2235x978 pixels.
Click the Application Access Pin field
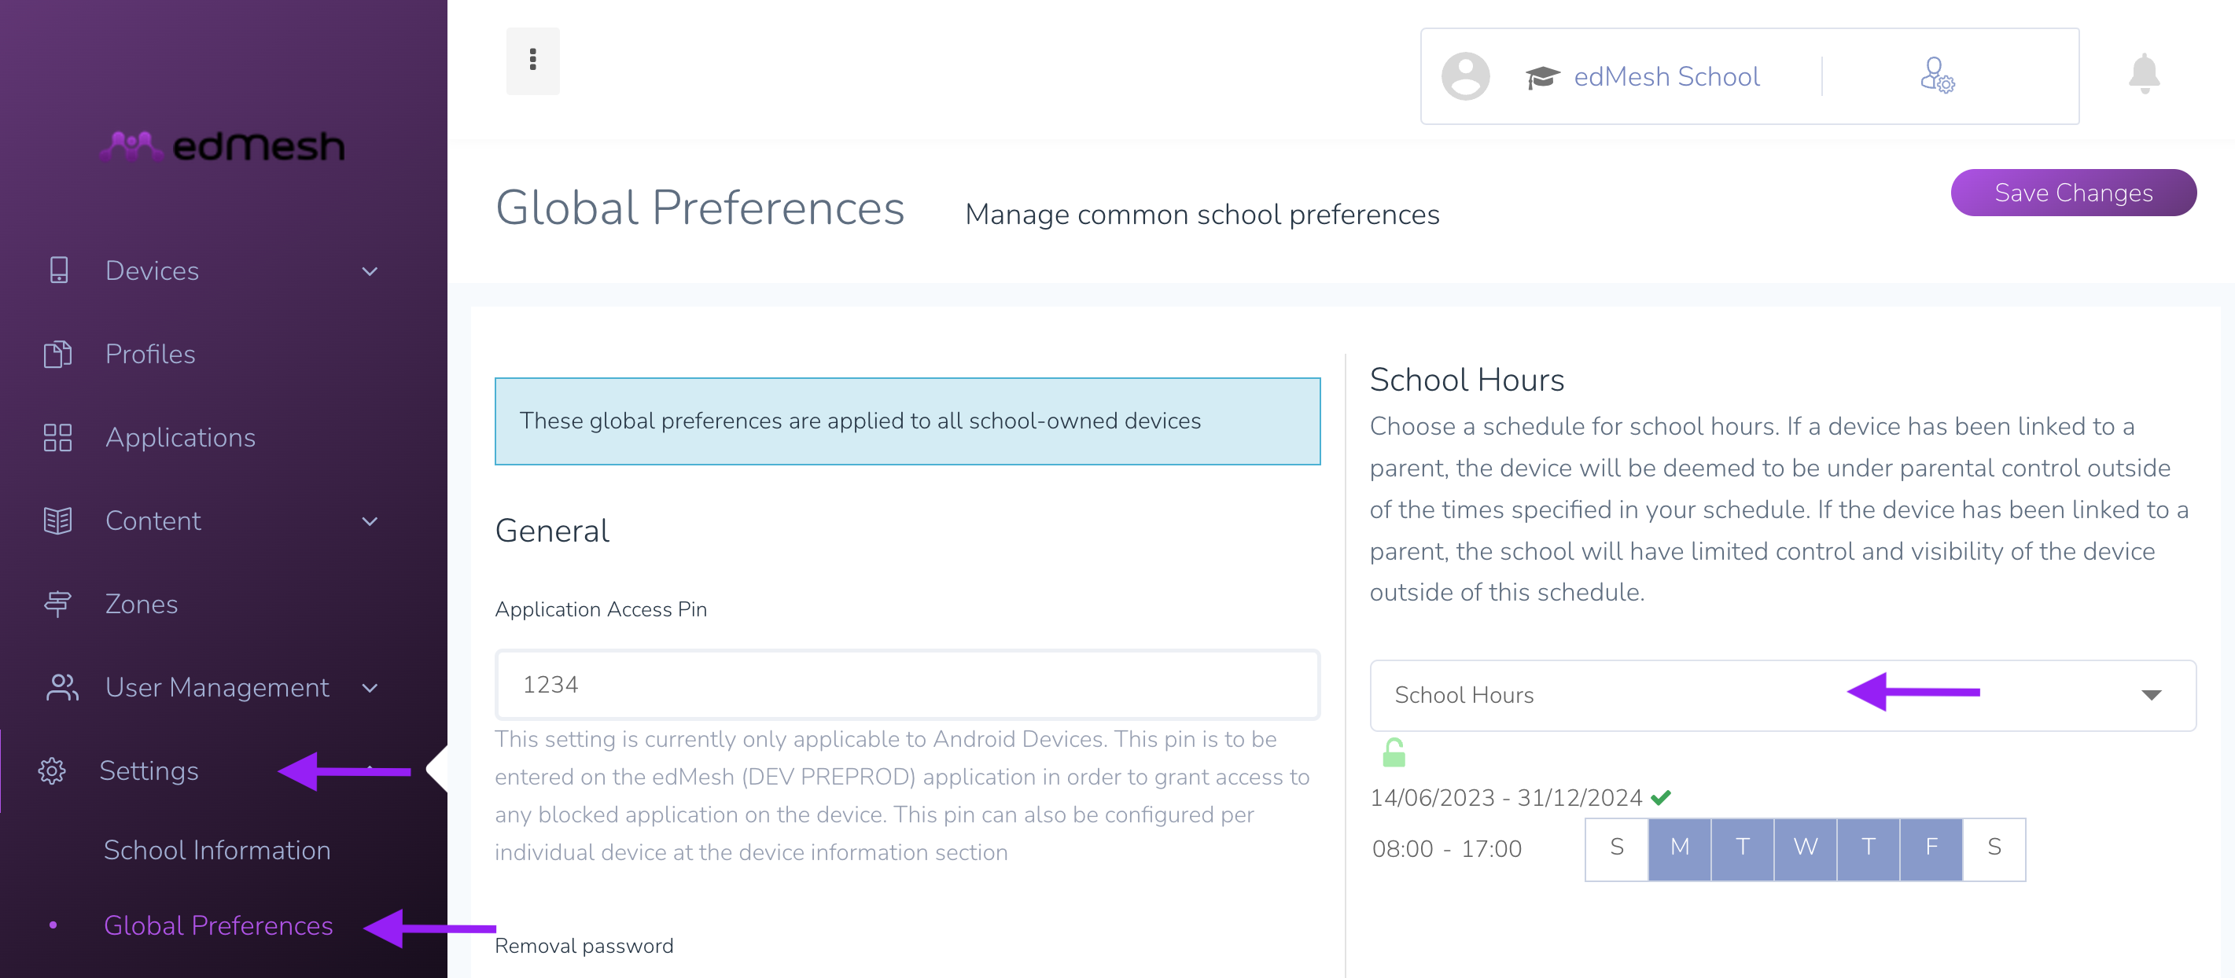pyautogui.click(x=907, y=685)
